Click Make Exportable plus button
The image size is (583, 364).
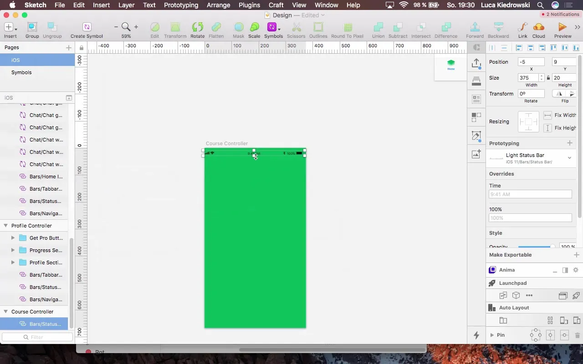576,255
